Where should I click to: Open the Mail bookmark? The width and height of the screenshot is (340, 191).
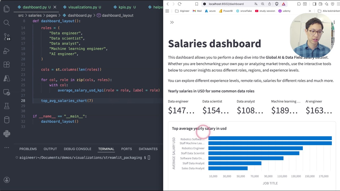(197, 11)
